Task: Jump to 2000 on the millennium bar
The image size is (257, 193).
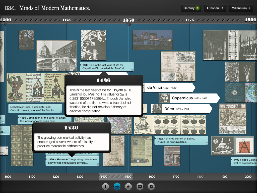Action: click(248, 177)
